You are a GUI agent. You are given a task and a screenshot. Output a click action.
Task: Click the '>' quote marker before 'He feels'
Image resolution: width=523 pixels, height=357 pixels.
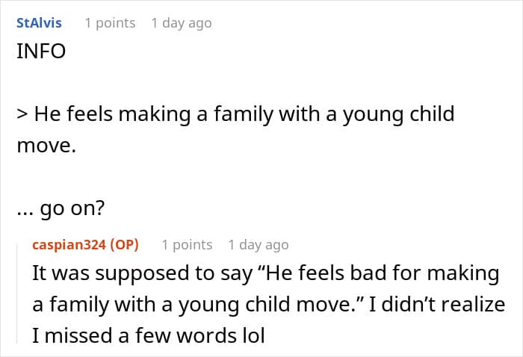22,114
